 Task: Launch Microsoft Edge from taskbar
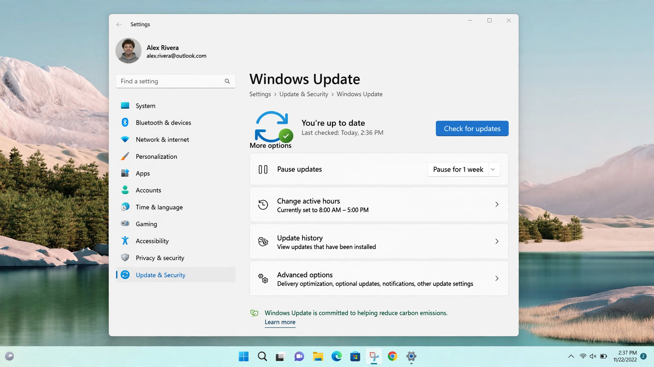click(336, 356)
